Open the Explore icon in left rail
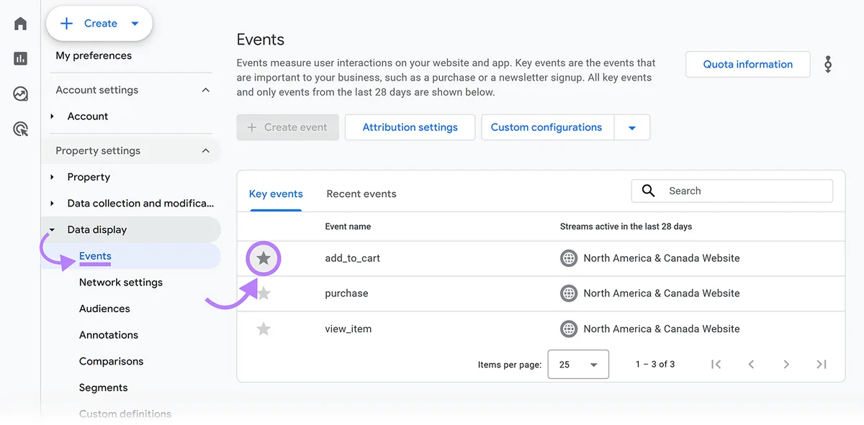This screenshot has height=425, width=864. (x=21, y=94)
